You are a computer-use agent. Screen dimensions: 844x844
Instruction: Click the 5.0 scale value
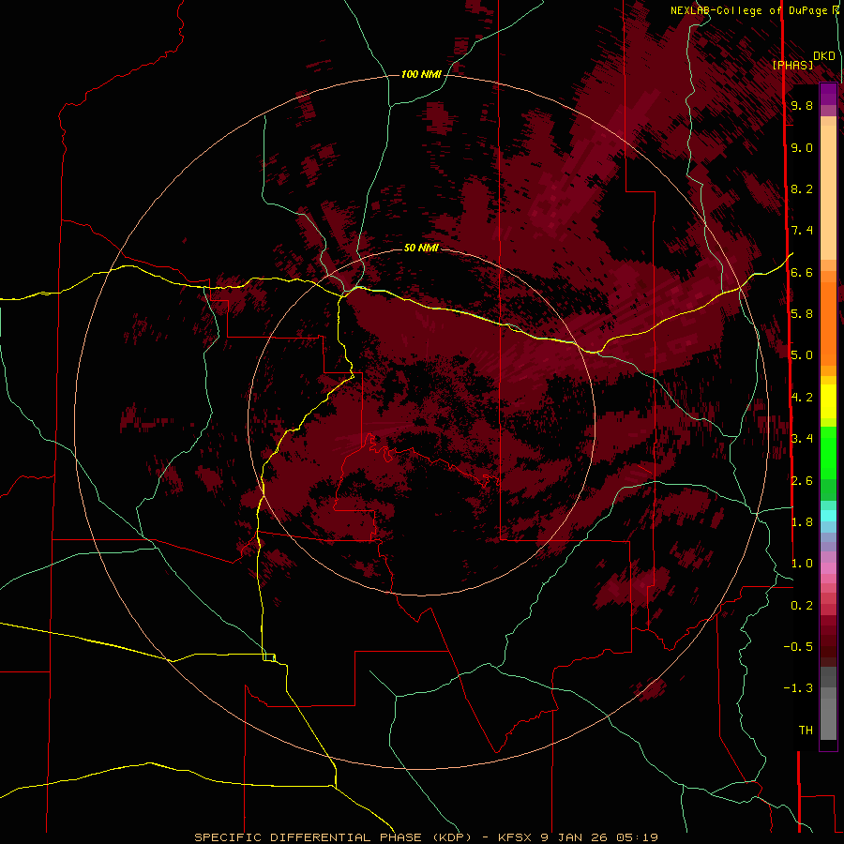[802, 355]
